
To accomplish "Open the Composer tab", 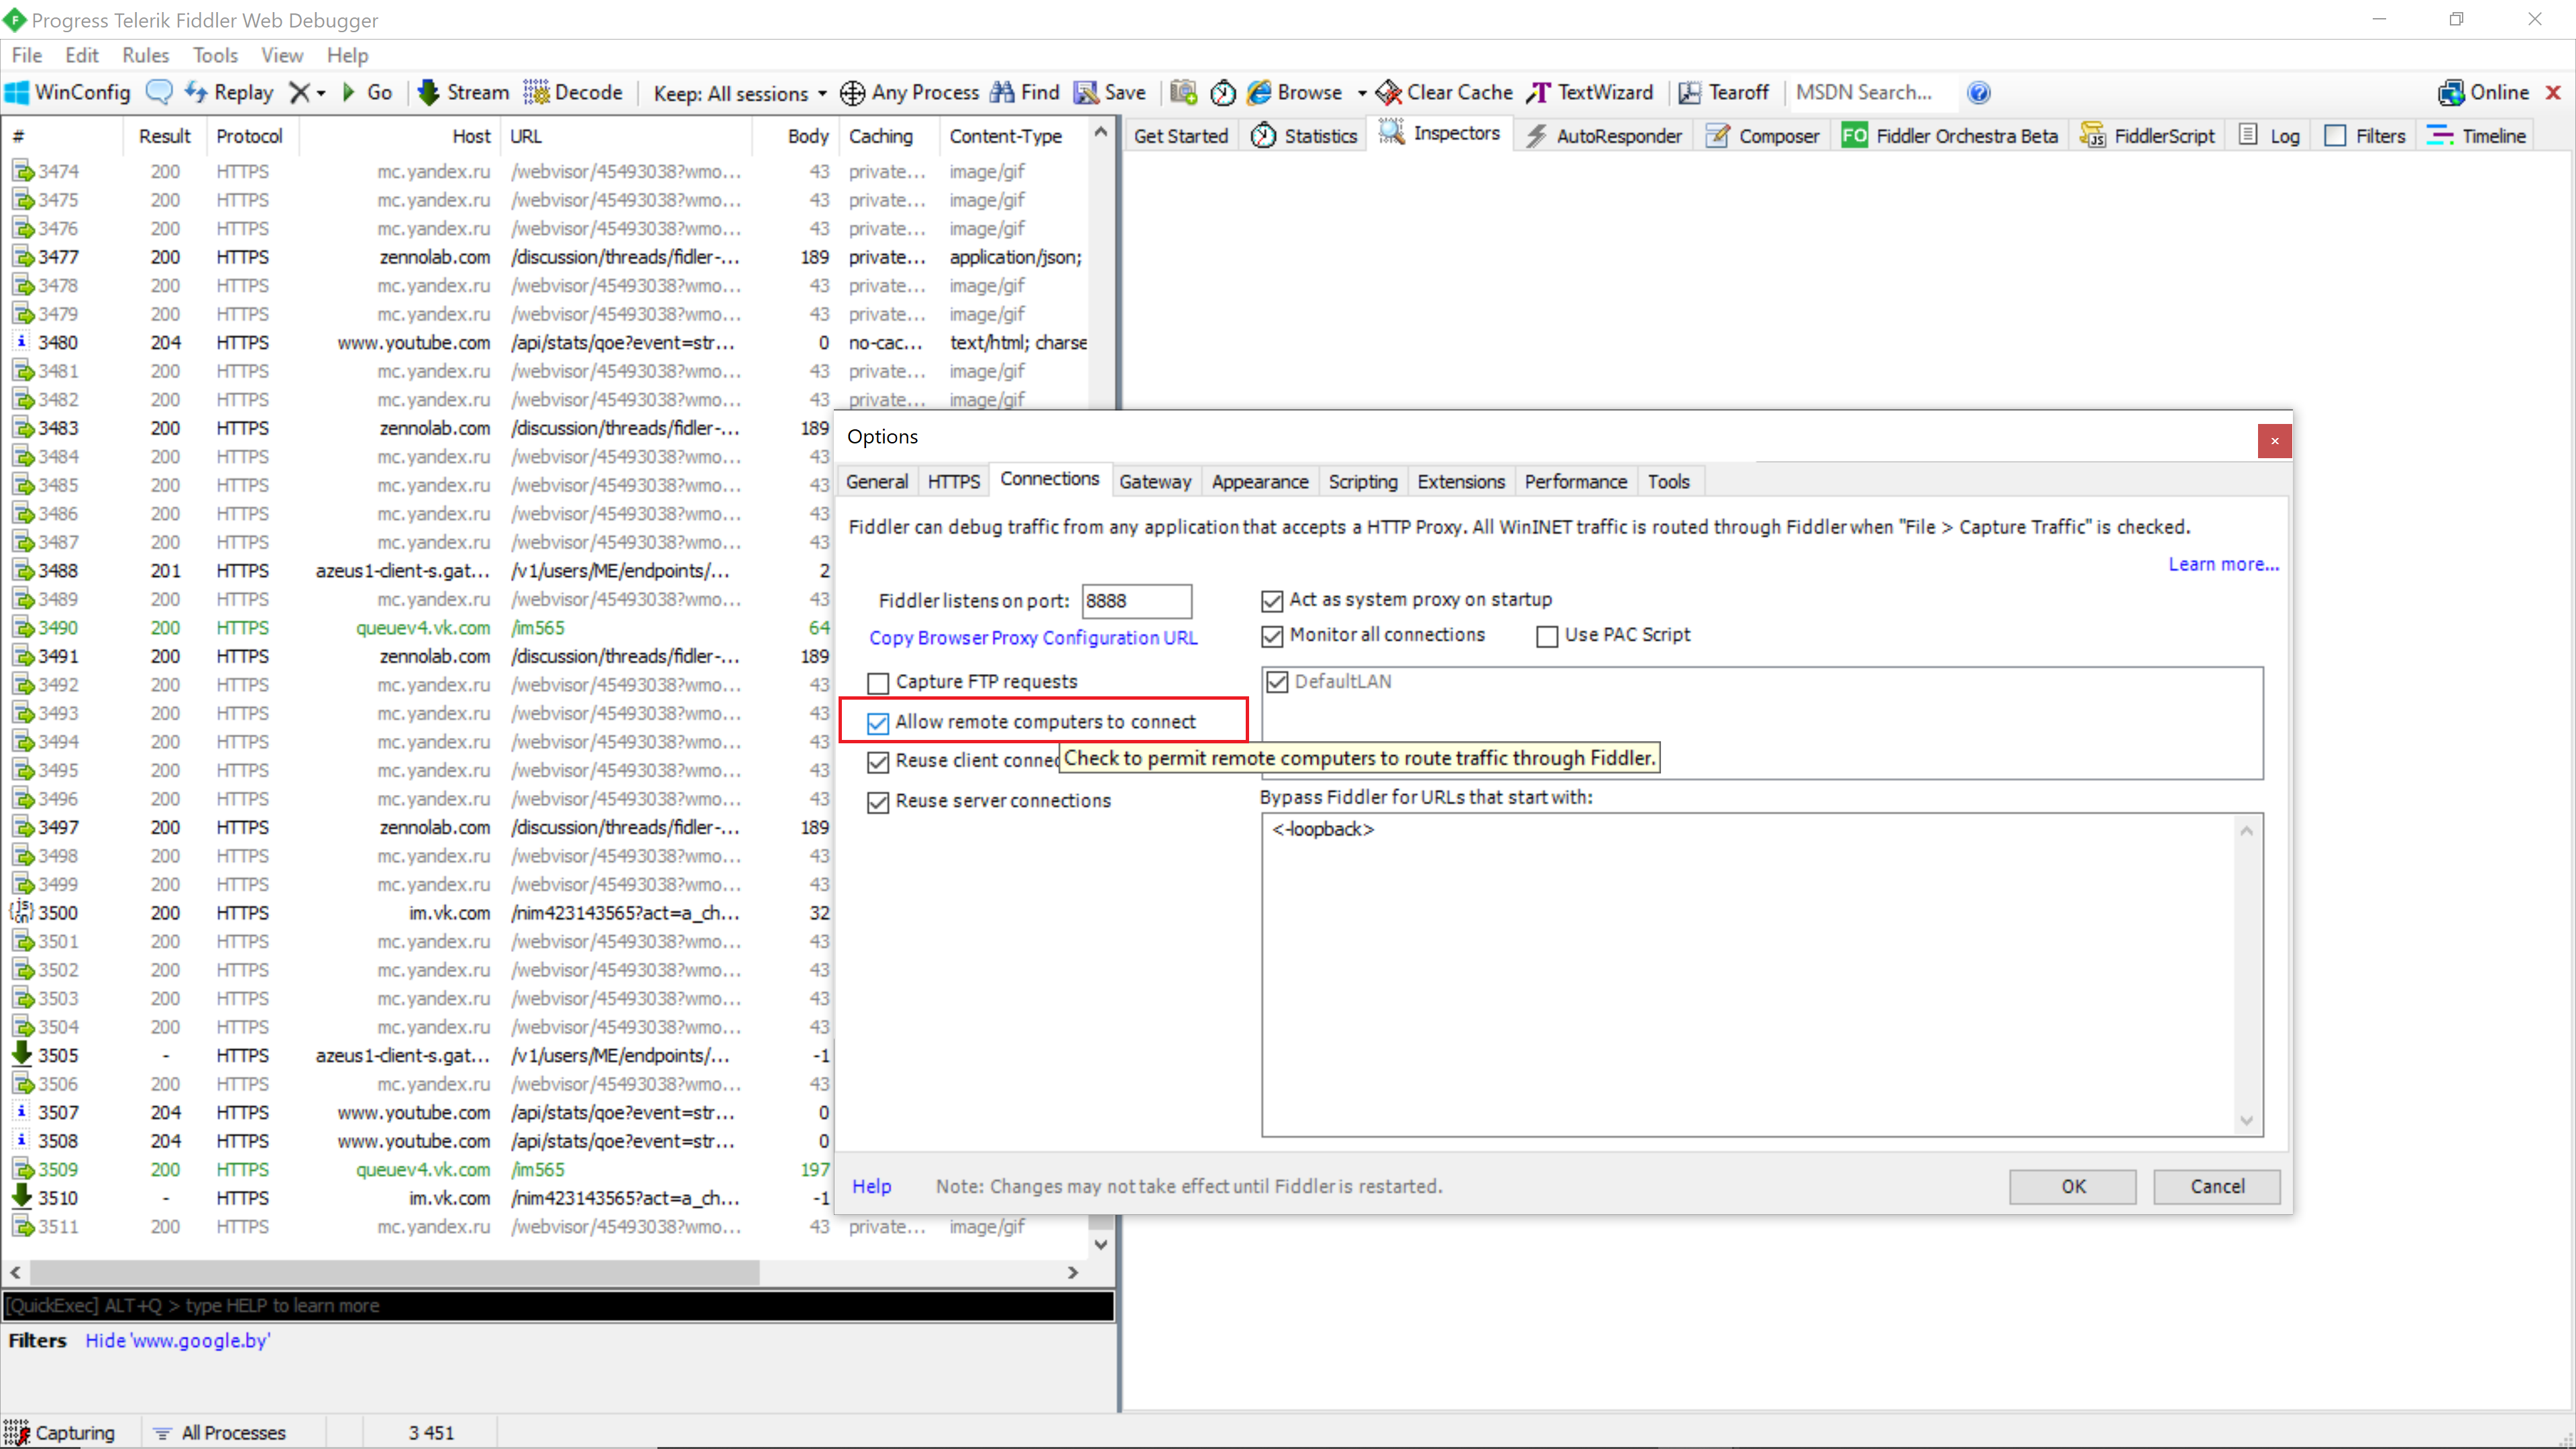I will pos(1764,136).
